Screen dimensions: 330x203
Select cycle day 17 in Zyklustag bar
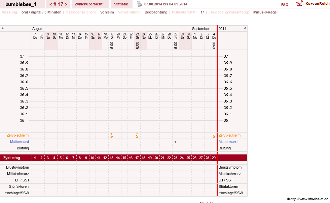click(x=137, y=158)
